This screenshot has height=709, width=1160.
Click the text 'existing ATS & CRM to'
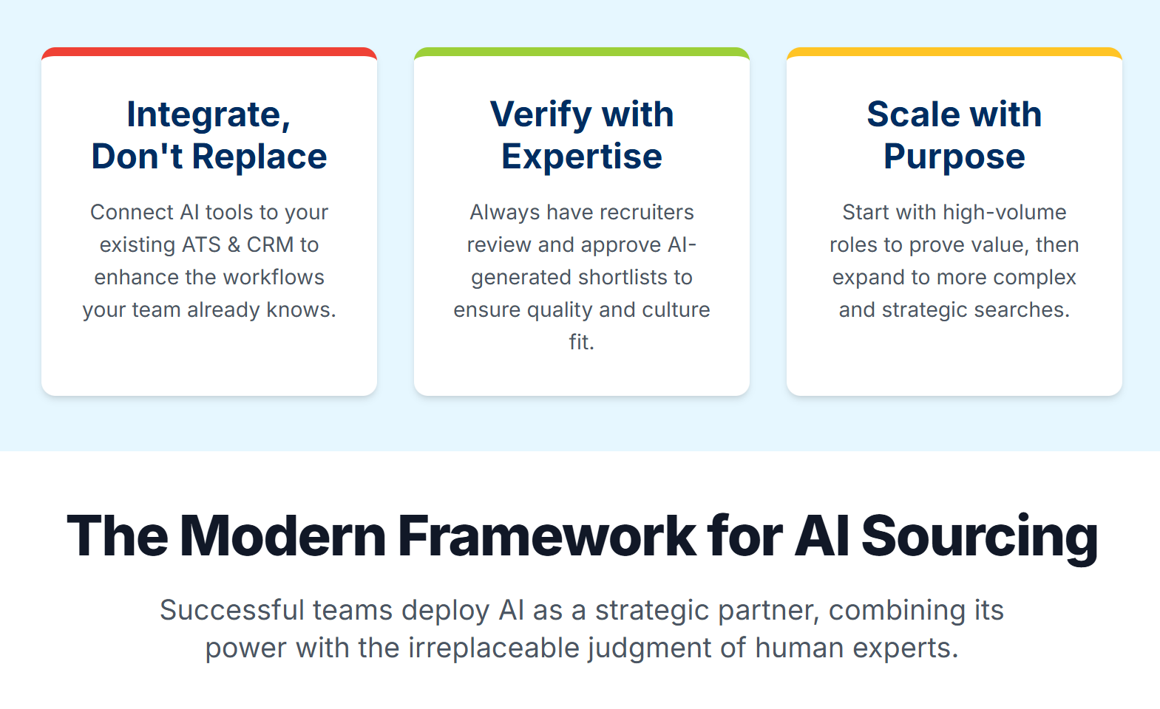point(209,244)
